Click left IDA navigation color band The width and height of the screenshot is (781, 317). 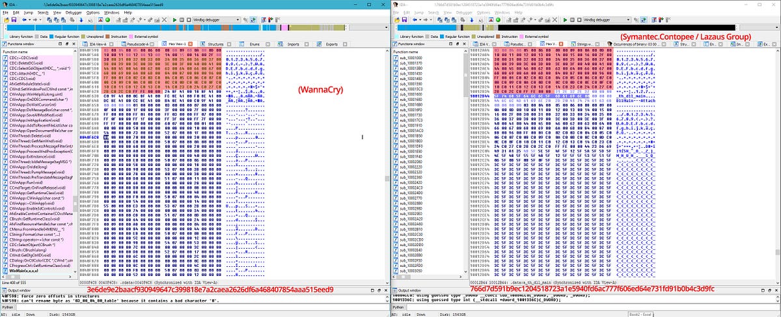pyautogui.click(x=176, y=28)
